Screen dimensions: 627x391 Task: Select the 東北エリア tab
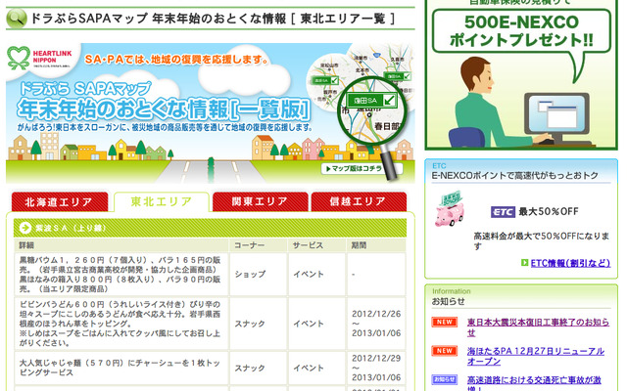tap(161, 202)
